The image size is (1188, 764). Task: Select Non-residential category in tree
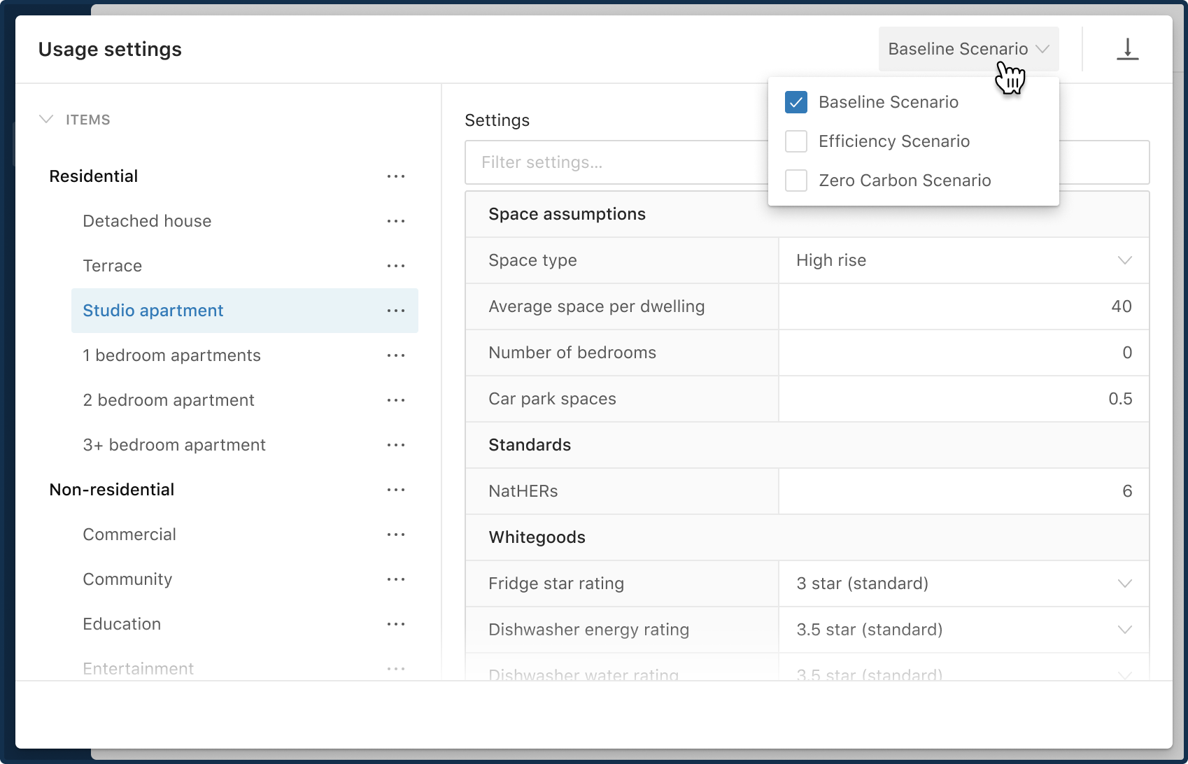pyautogui.click(x=112, y=490)
